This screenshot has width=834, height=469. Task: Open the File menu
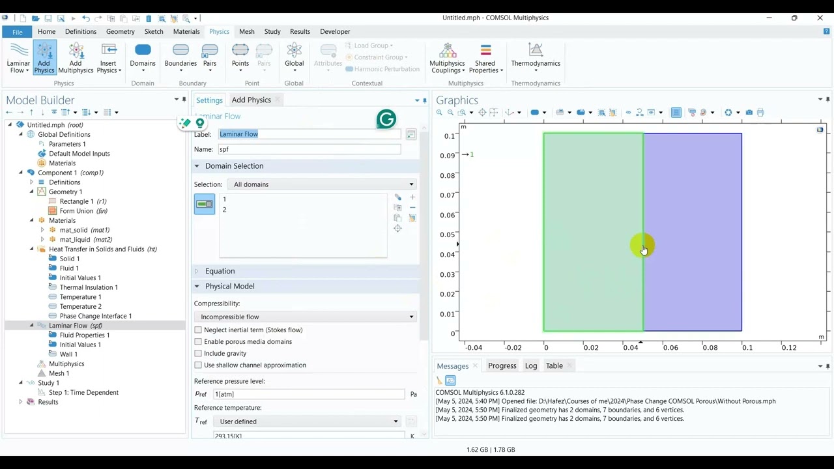tap(18, 32)
